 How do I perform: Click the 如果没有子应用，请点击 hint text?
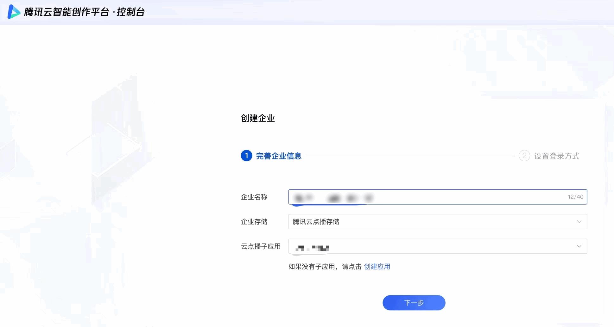click(325, 267)
